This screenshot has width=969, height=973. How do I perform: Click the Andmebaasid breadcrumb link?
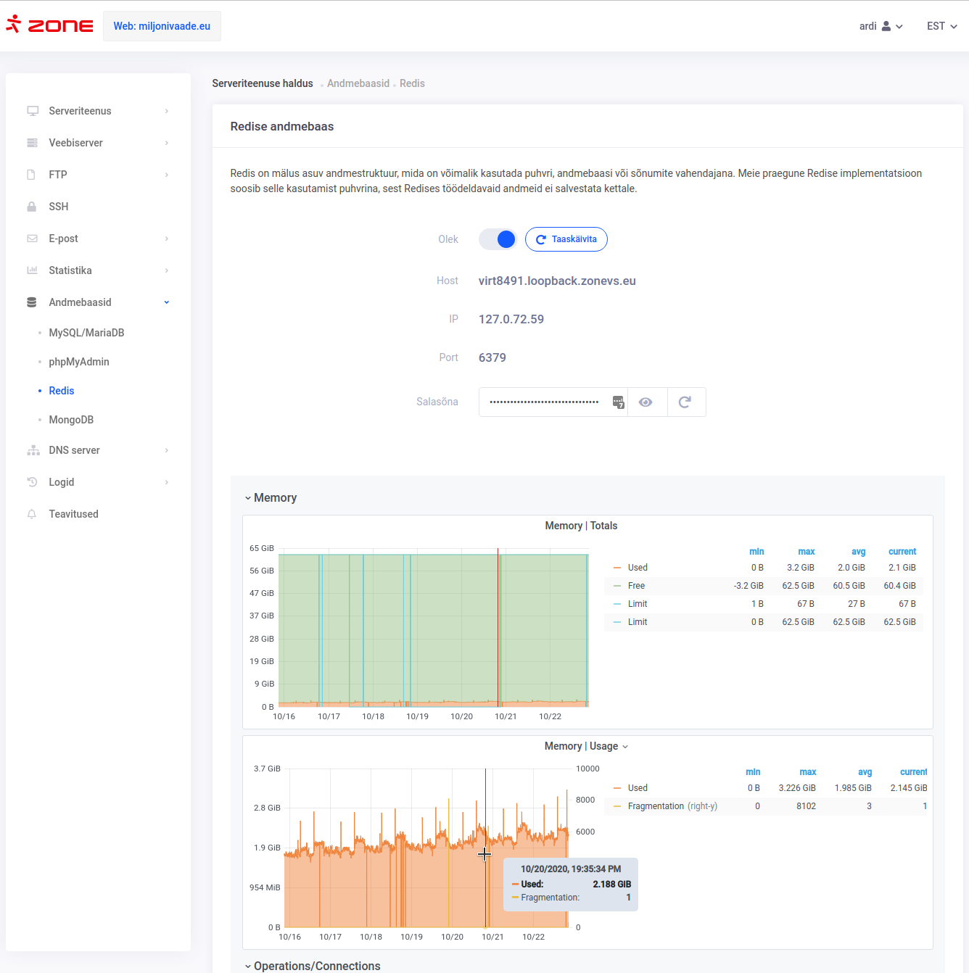[358, 83]
